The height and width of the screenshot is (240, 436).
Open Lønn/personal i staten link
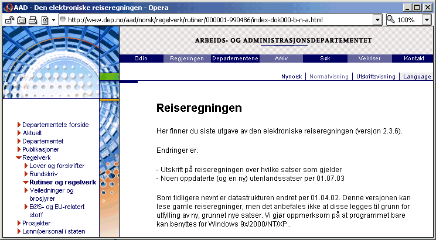(54, 231)
